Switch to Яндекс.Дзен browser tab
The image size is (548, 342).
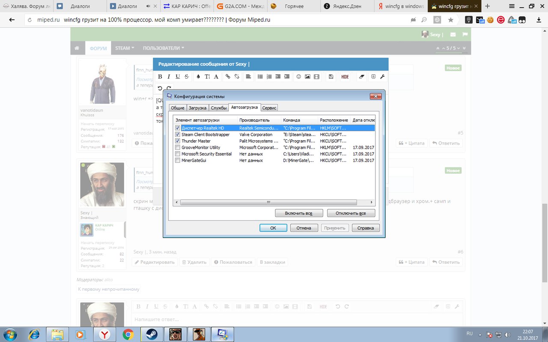[x=347, y=6]
